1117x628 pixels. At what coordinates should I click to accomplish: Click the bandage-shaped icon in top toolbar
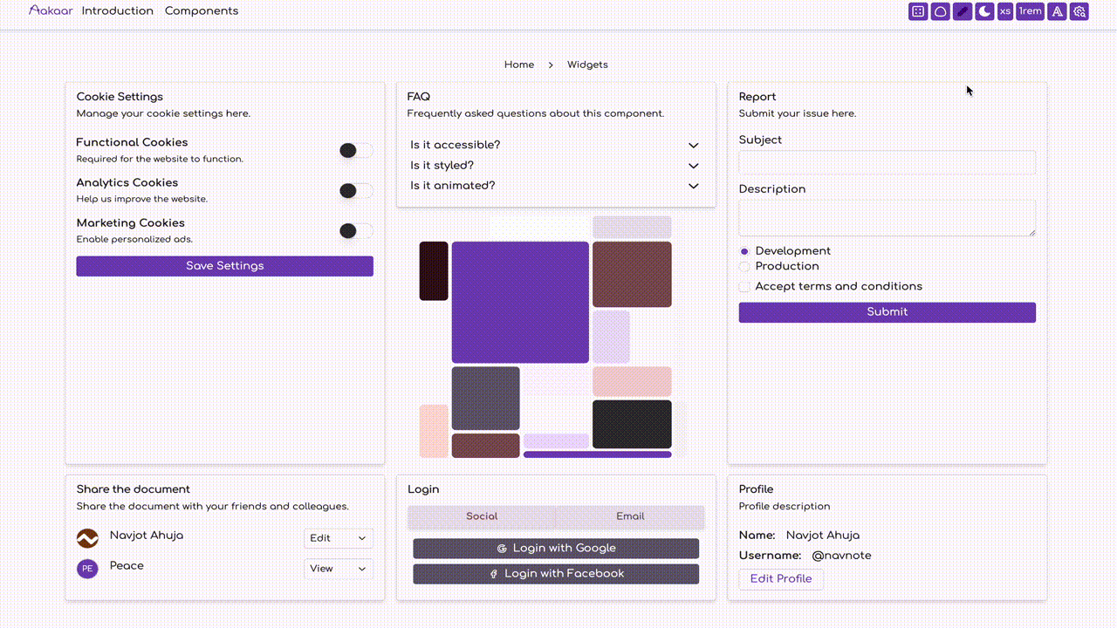point(963,11)
